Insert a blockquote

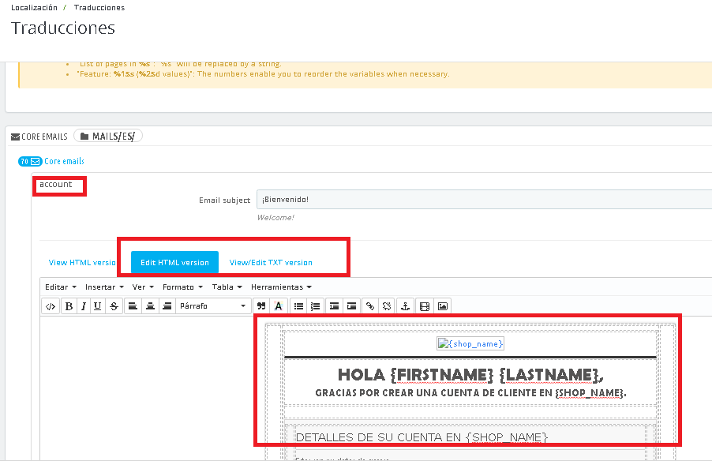[261, 306]
